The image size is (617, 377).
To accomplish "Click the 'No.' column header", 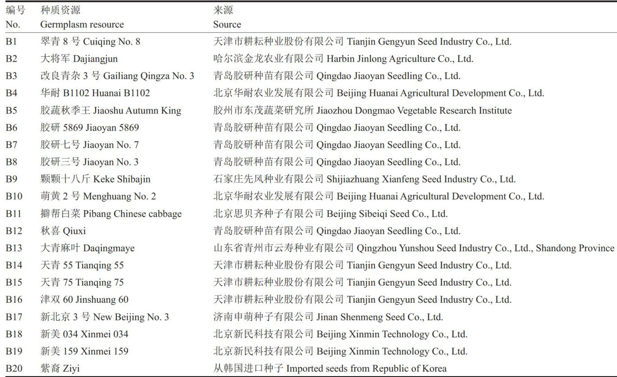I will tap(13, 24).
